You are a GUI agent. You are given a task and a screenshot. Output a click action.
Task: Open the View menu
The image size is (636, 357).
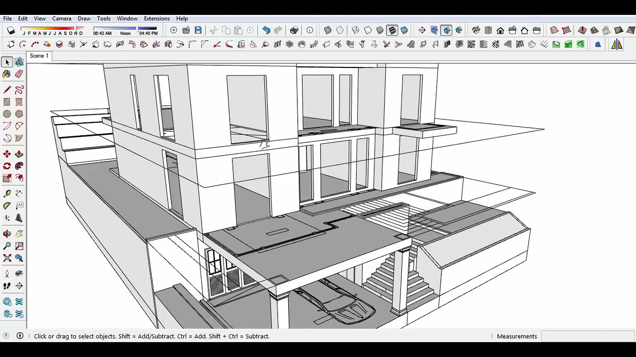[x=40, y=18]
